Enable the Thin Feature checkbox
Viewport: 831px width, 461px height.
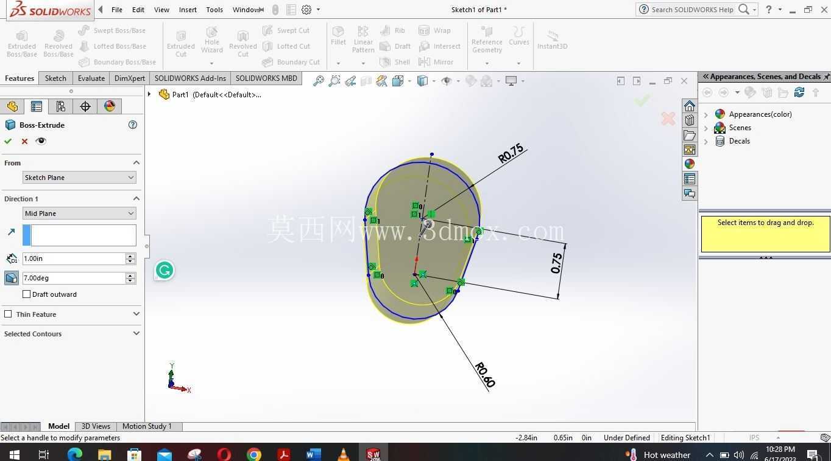pos(8,314)
